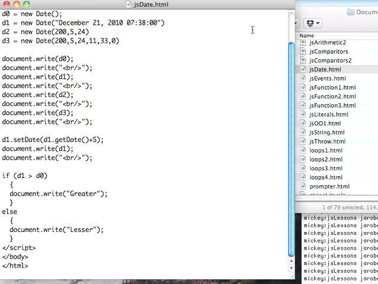Click the editor scrollbar up arrow

click(291, 261)
